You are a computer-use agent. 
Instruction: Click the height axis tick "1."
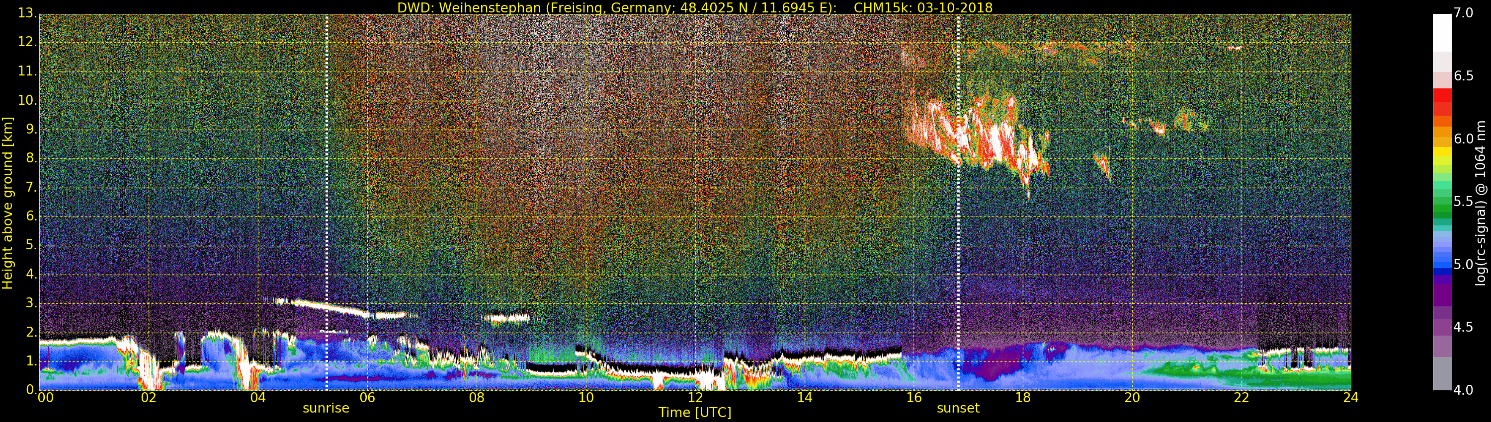pyautogui.click(x=31, y=361)
